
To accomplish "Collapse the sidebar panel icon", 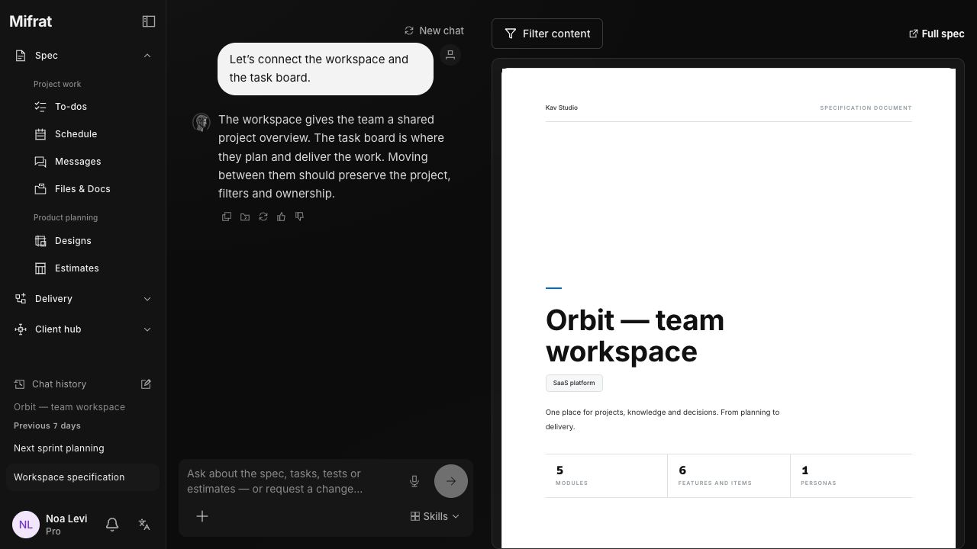I will click(x=149, y=21).
